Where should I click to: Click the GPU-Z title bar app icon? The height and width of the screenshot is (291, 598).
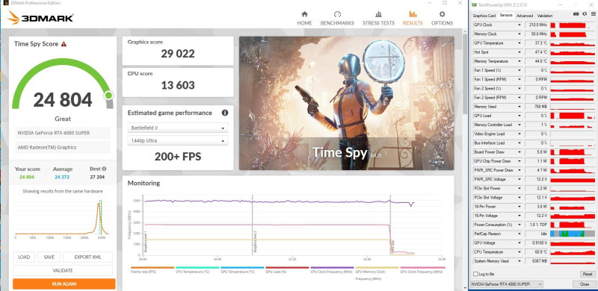point(474,4)
